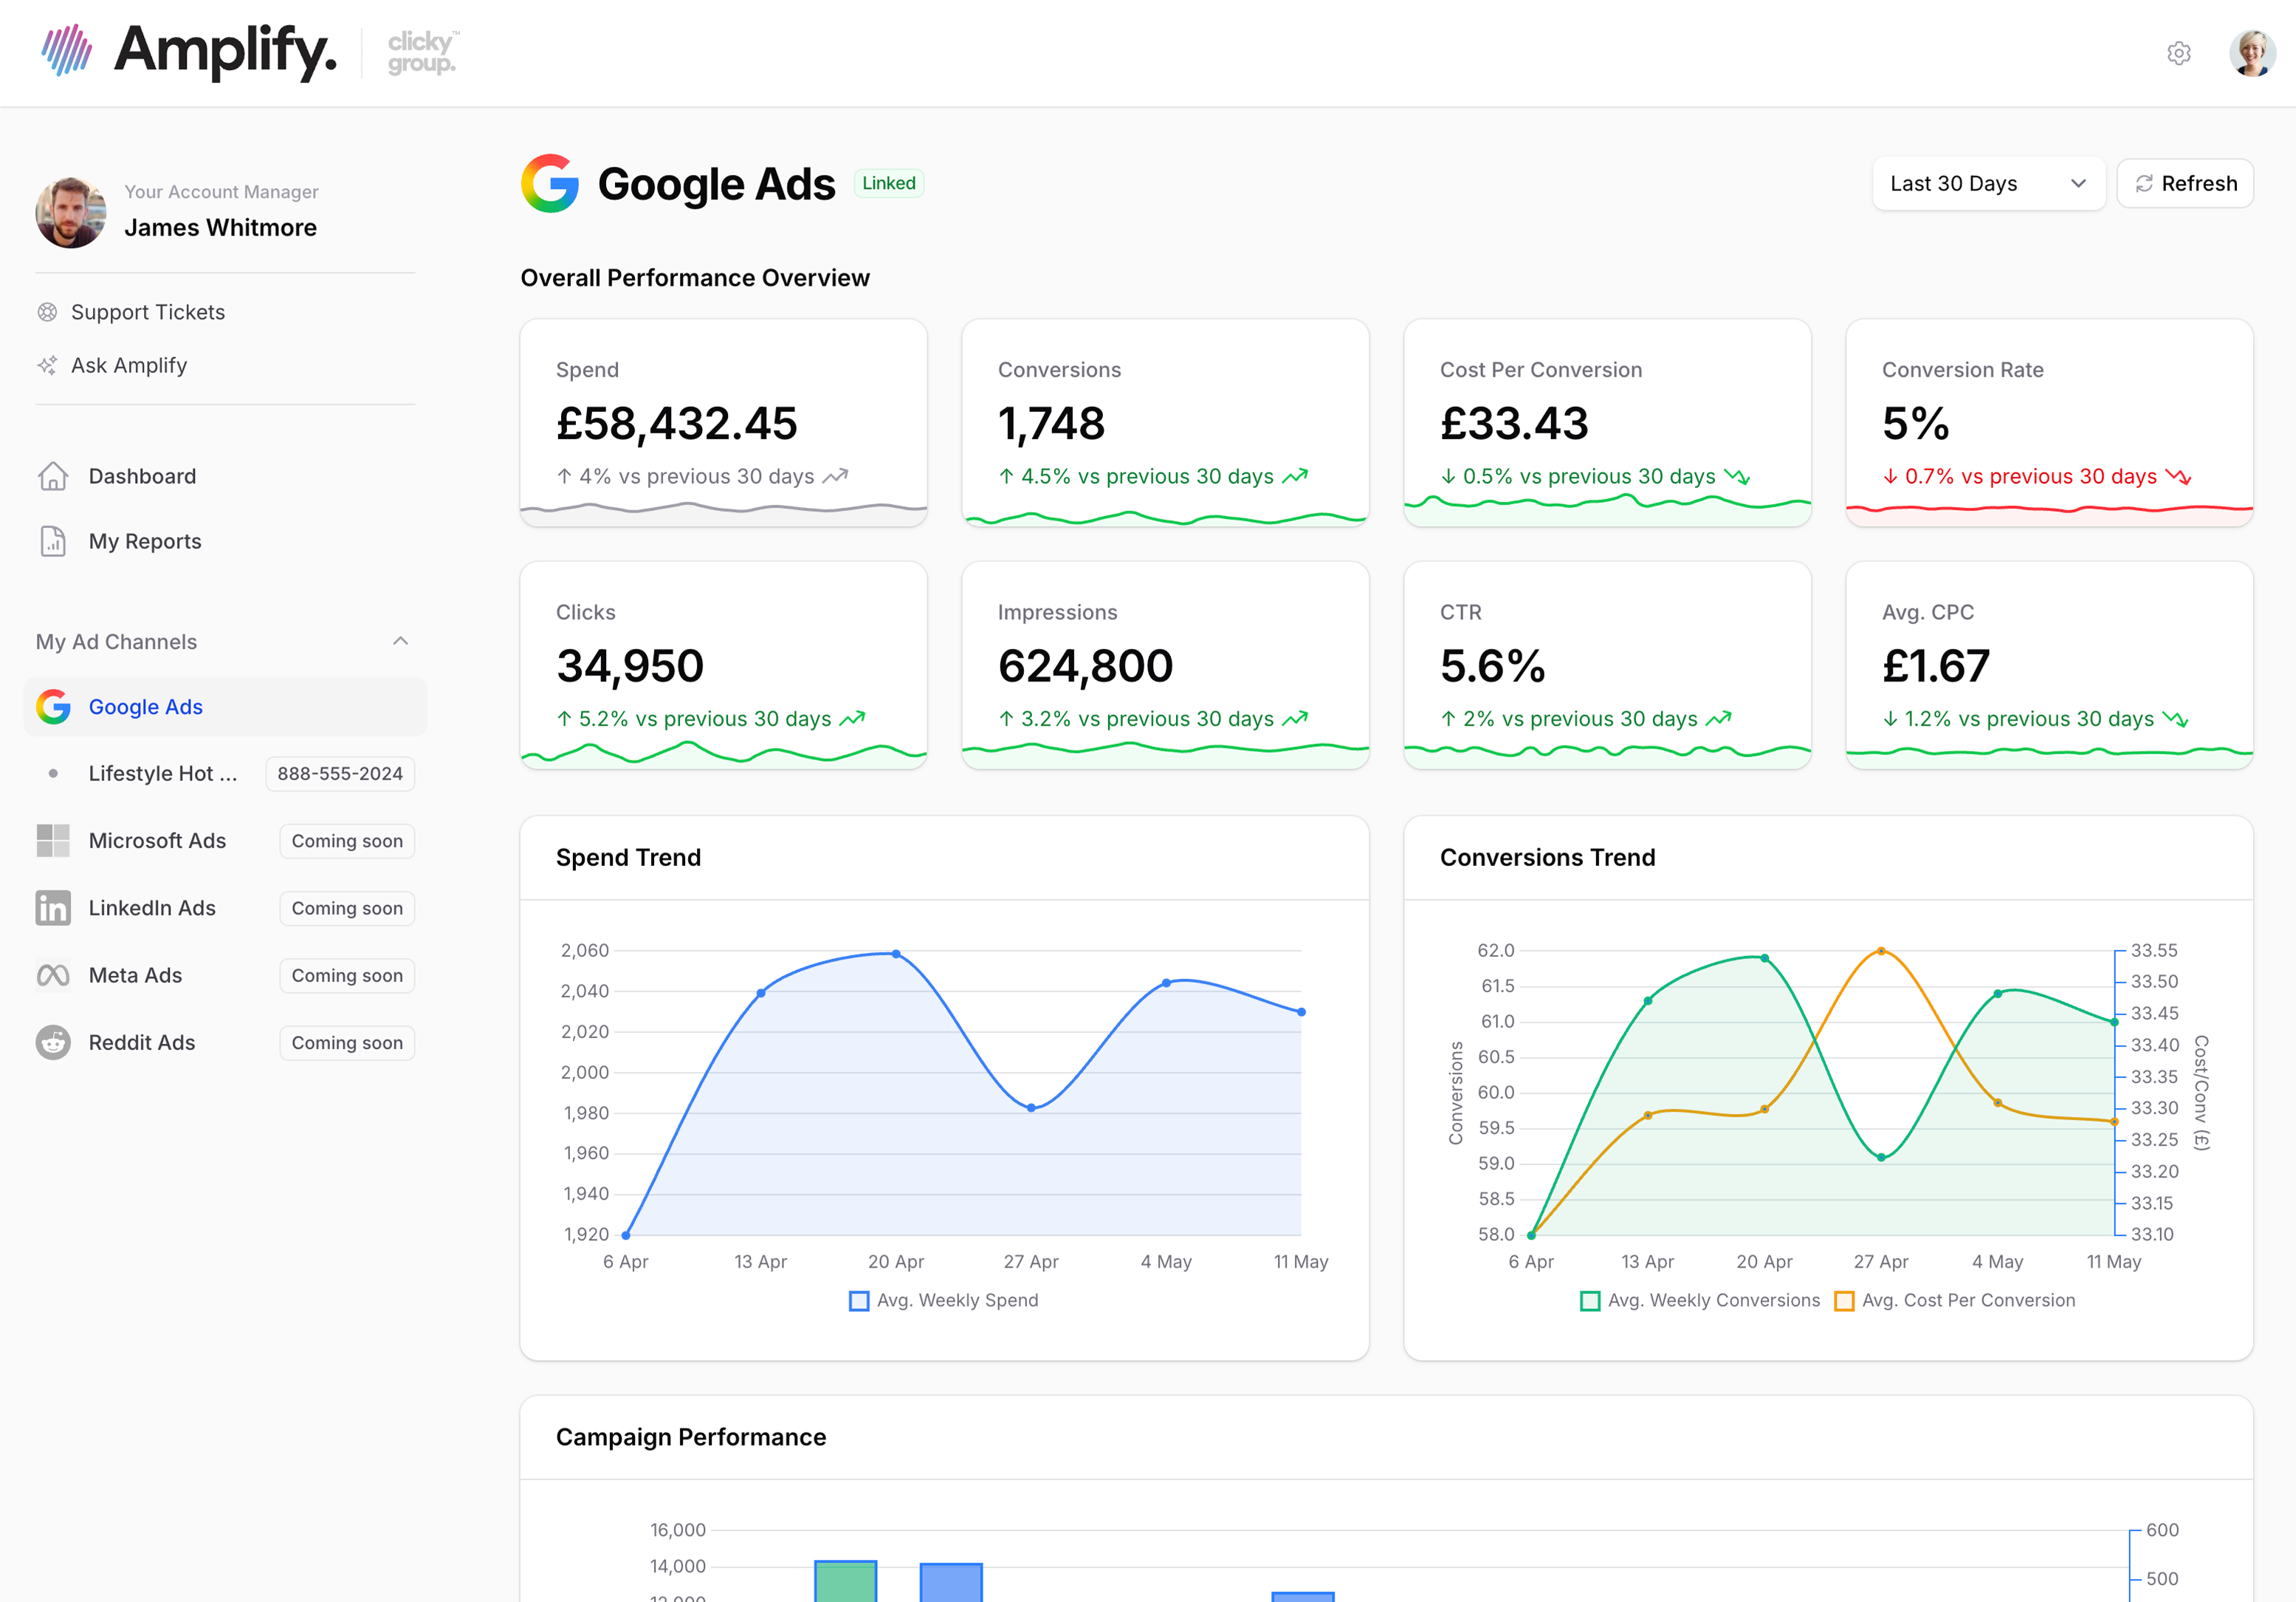2296x1602 pixels.
Task: Click the Conversion Rate value 5%
Action: pyautogui.click(x=1916, y=424)
